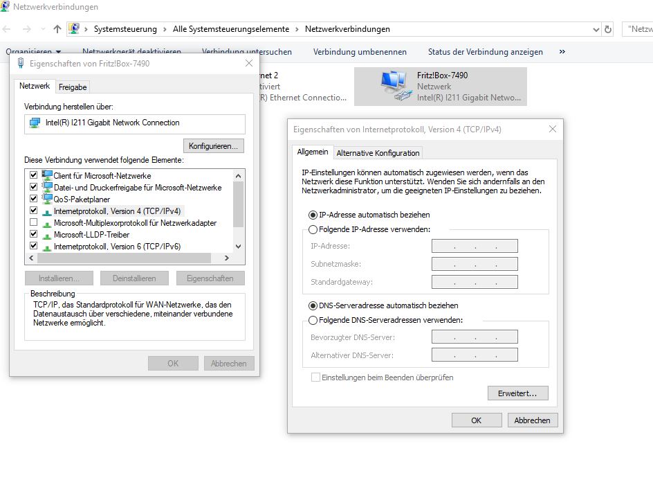
Task: Switch to the Netzwerk tab
Action: click(35, 86)
